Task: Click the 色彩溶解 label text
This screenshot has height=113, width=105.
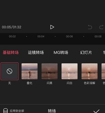Action: click(90, 83)
